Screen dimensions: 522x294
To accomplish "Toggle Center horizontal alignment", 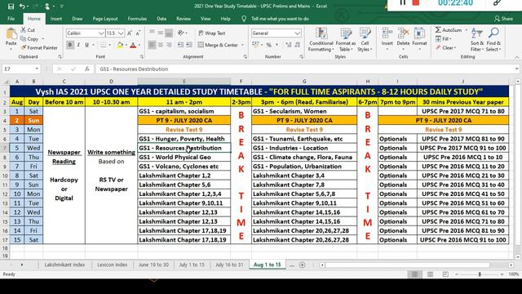I will (x=161, y=45).
